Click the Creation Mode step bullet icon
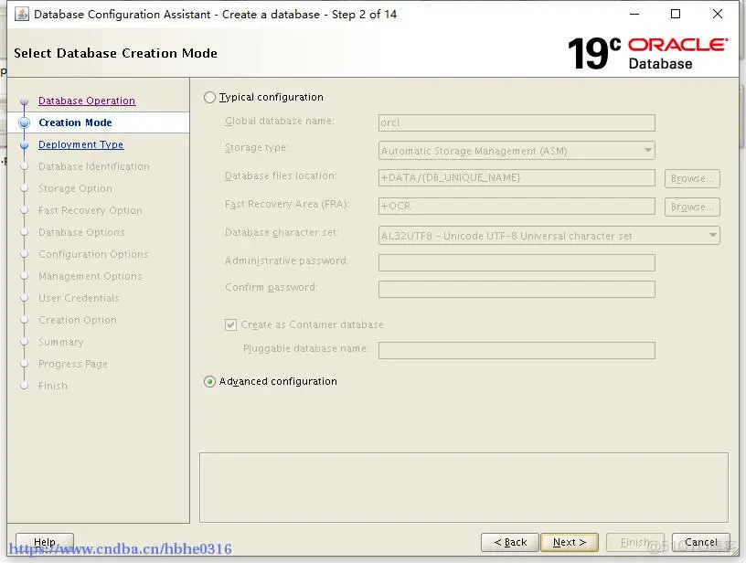The height and width of the screenshot is (563, 746). point(25,122)
